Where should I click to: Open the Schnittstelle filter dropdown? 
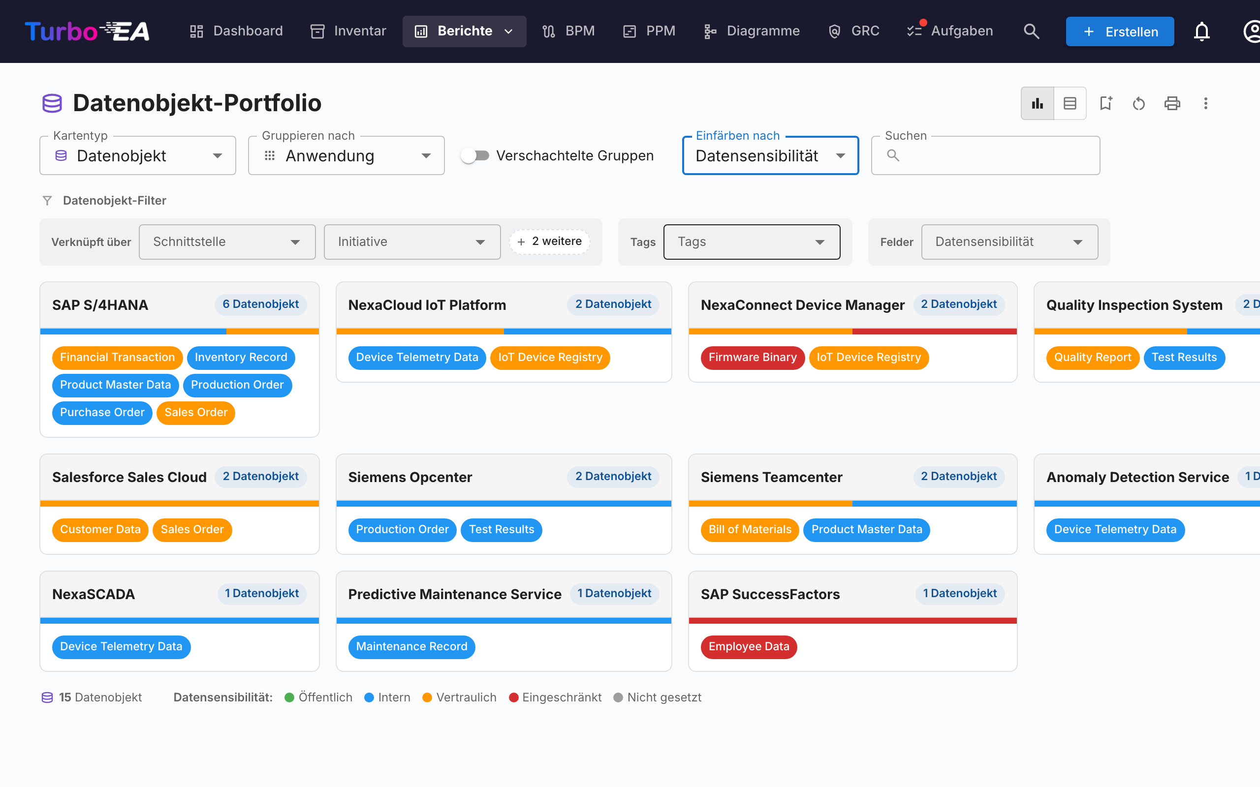[x=227, y=242]
